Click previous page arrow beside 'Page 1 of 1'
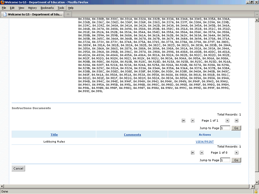 click(x=193, y=120)
